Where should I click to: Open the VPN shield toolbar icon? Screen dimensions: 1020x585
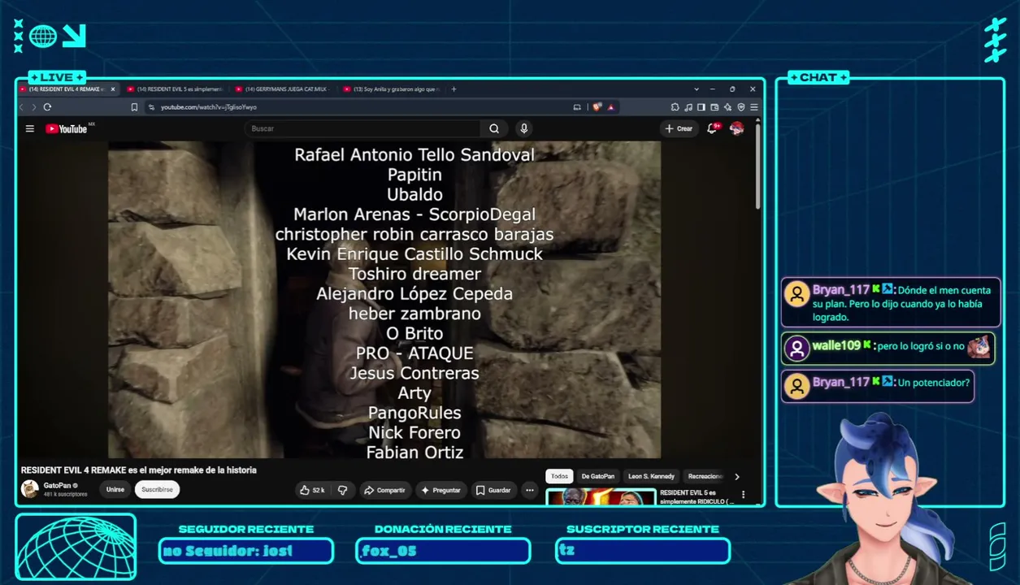tap(740, 106)
